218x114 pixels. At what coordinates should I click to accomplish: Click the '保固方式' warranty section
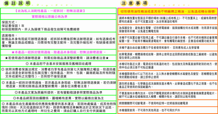pos(59,26)
